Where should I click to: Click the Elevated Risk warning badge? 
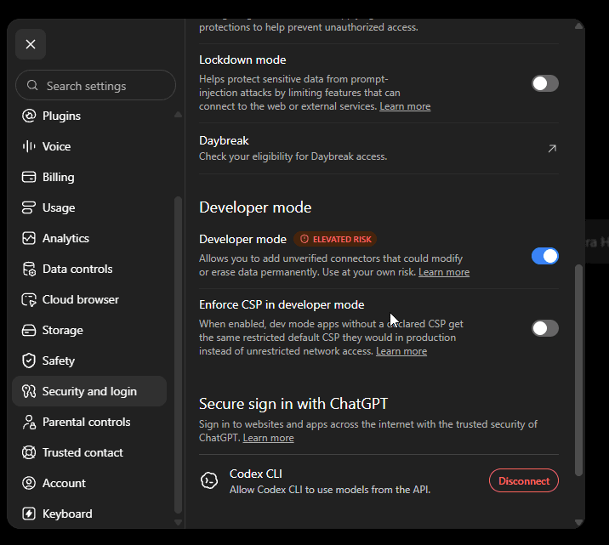335,239
